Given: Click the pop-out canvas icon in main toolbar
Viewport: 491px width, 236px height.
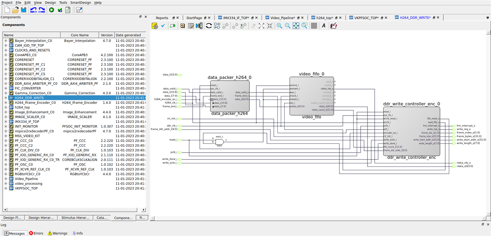Looking at the screenshot, I should pos(79,10).
